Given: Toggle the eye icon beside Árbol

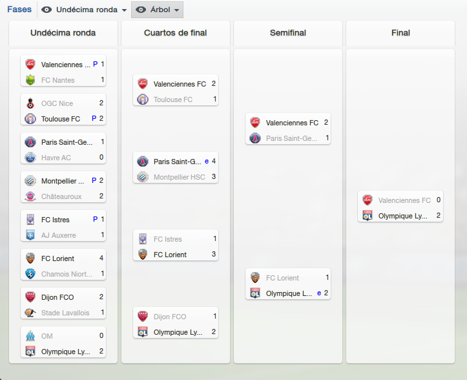Looking at the screenshot, I should click(x=141, y=10).
